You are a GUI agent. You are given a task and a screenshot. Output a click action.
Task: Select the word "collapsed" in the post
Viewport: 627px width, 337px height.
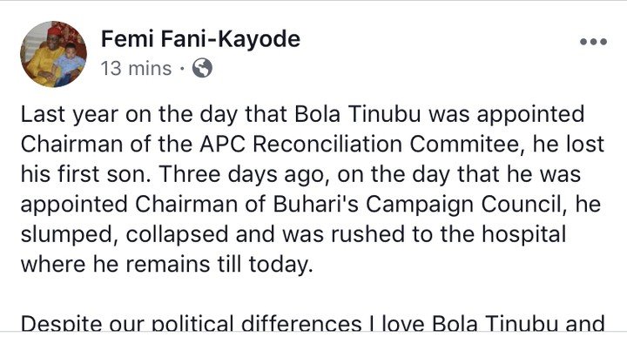[x=178, y=235]
